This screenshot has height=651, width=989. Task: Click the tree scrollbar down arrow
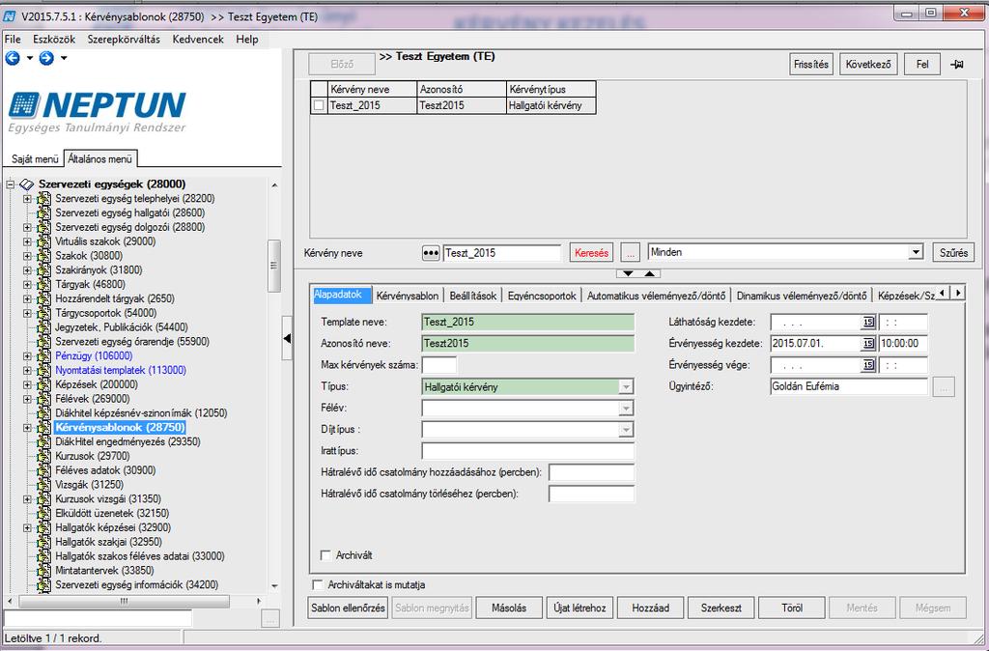point(273,586)
